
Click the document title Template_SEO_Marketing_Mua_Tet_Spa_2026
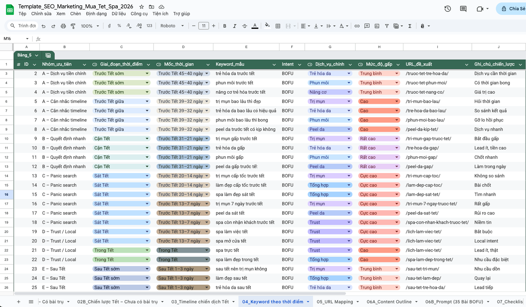pos(76,7)
